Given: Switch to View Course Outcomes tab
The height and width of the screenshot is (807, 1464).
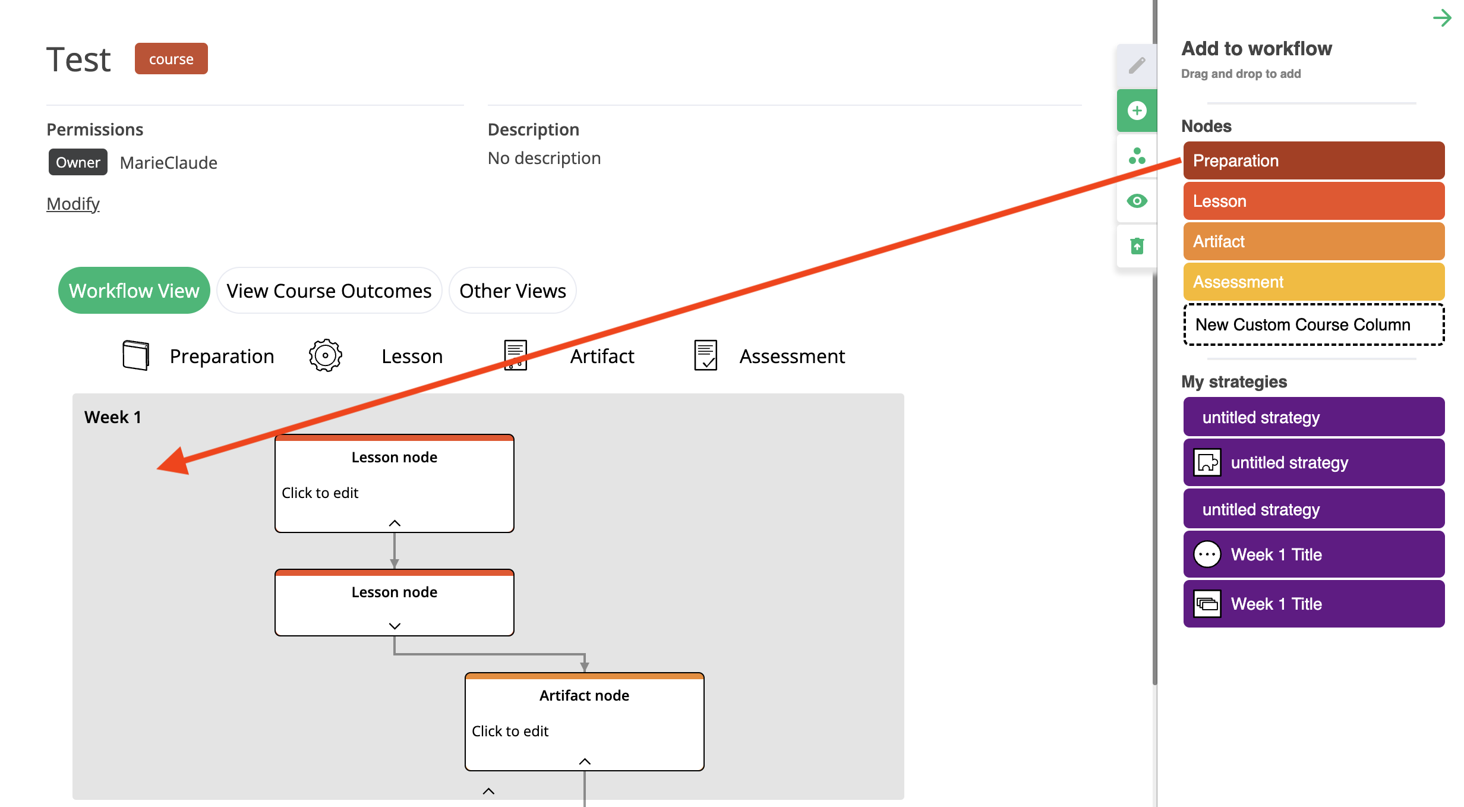Looking at the screenshot, I should point(329,291).
